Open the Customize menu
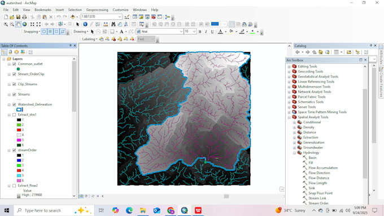Viewport: 384px width, 216px height. click(x=120, y=10)
